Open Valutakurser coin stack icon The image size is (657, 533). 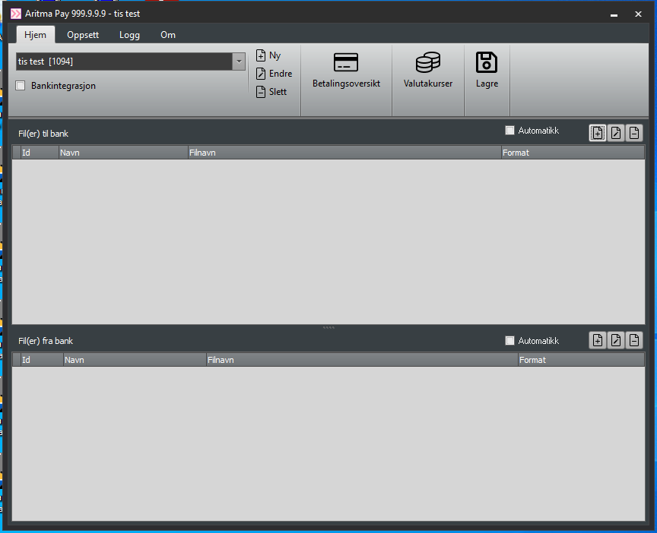point(427,63)
